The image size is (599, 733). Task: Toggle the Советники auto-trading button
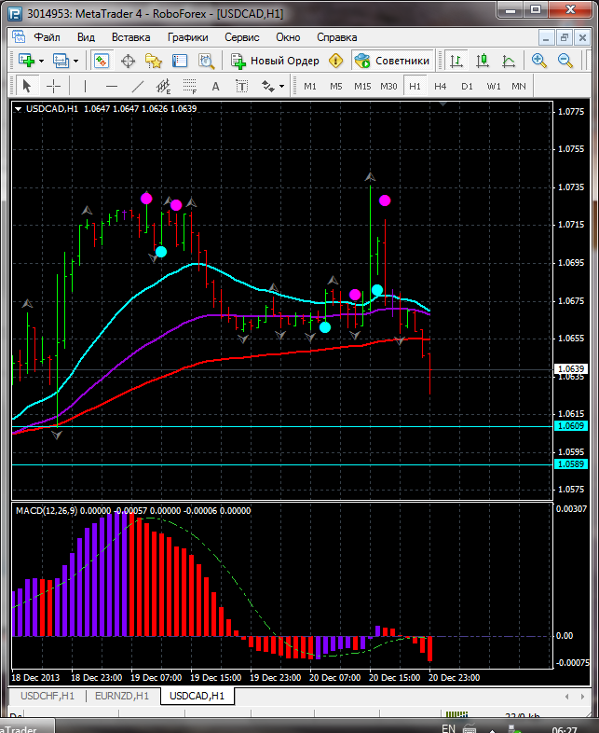pyautogui.click(x=391, y=61)
